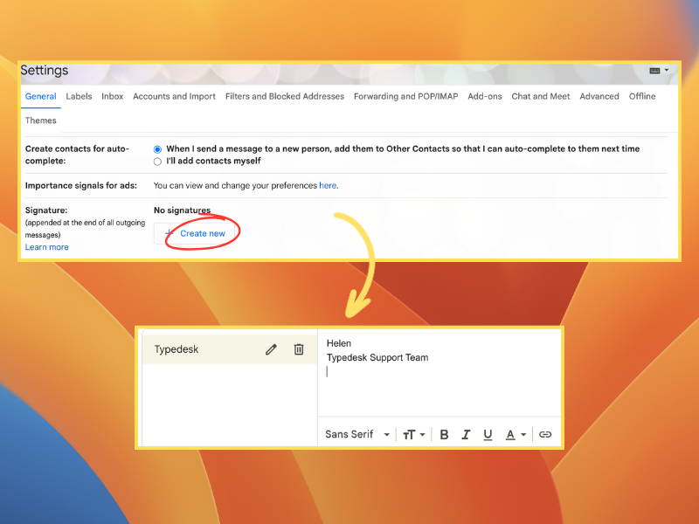This screenshot has width=699, height=524.
Task: Click the "Helen" line in signature
Action: [x=339, y=343]
